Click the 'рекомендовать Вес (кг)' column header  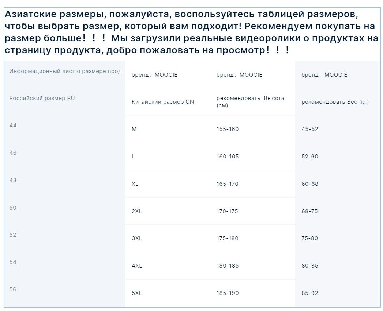pos(335,102)
